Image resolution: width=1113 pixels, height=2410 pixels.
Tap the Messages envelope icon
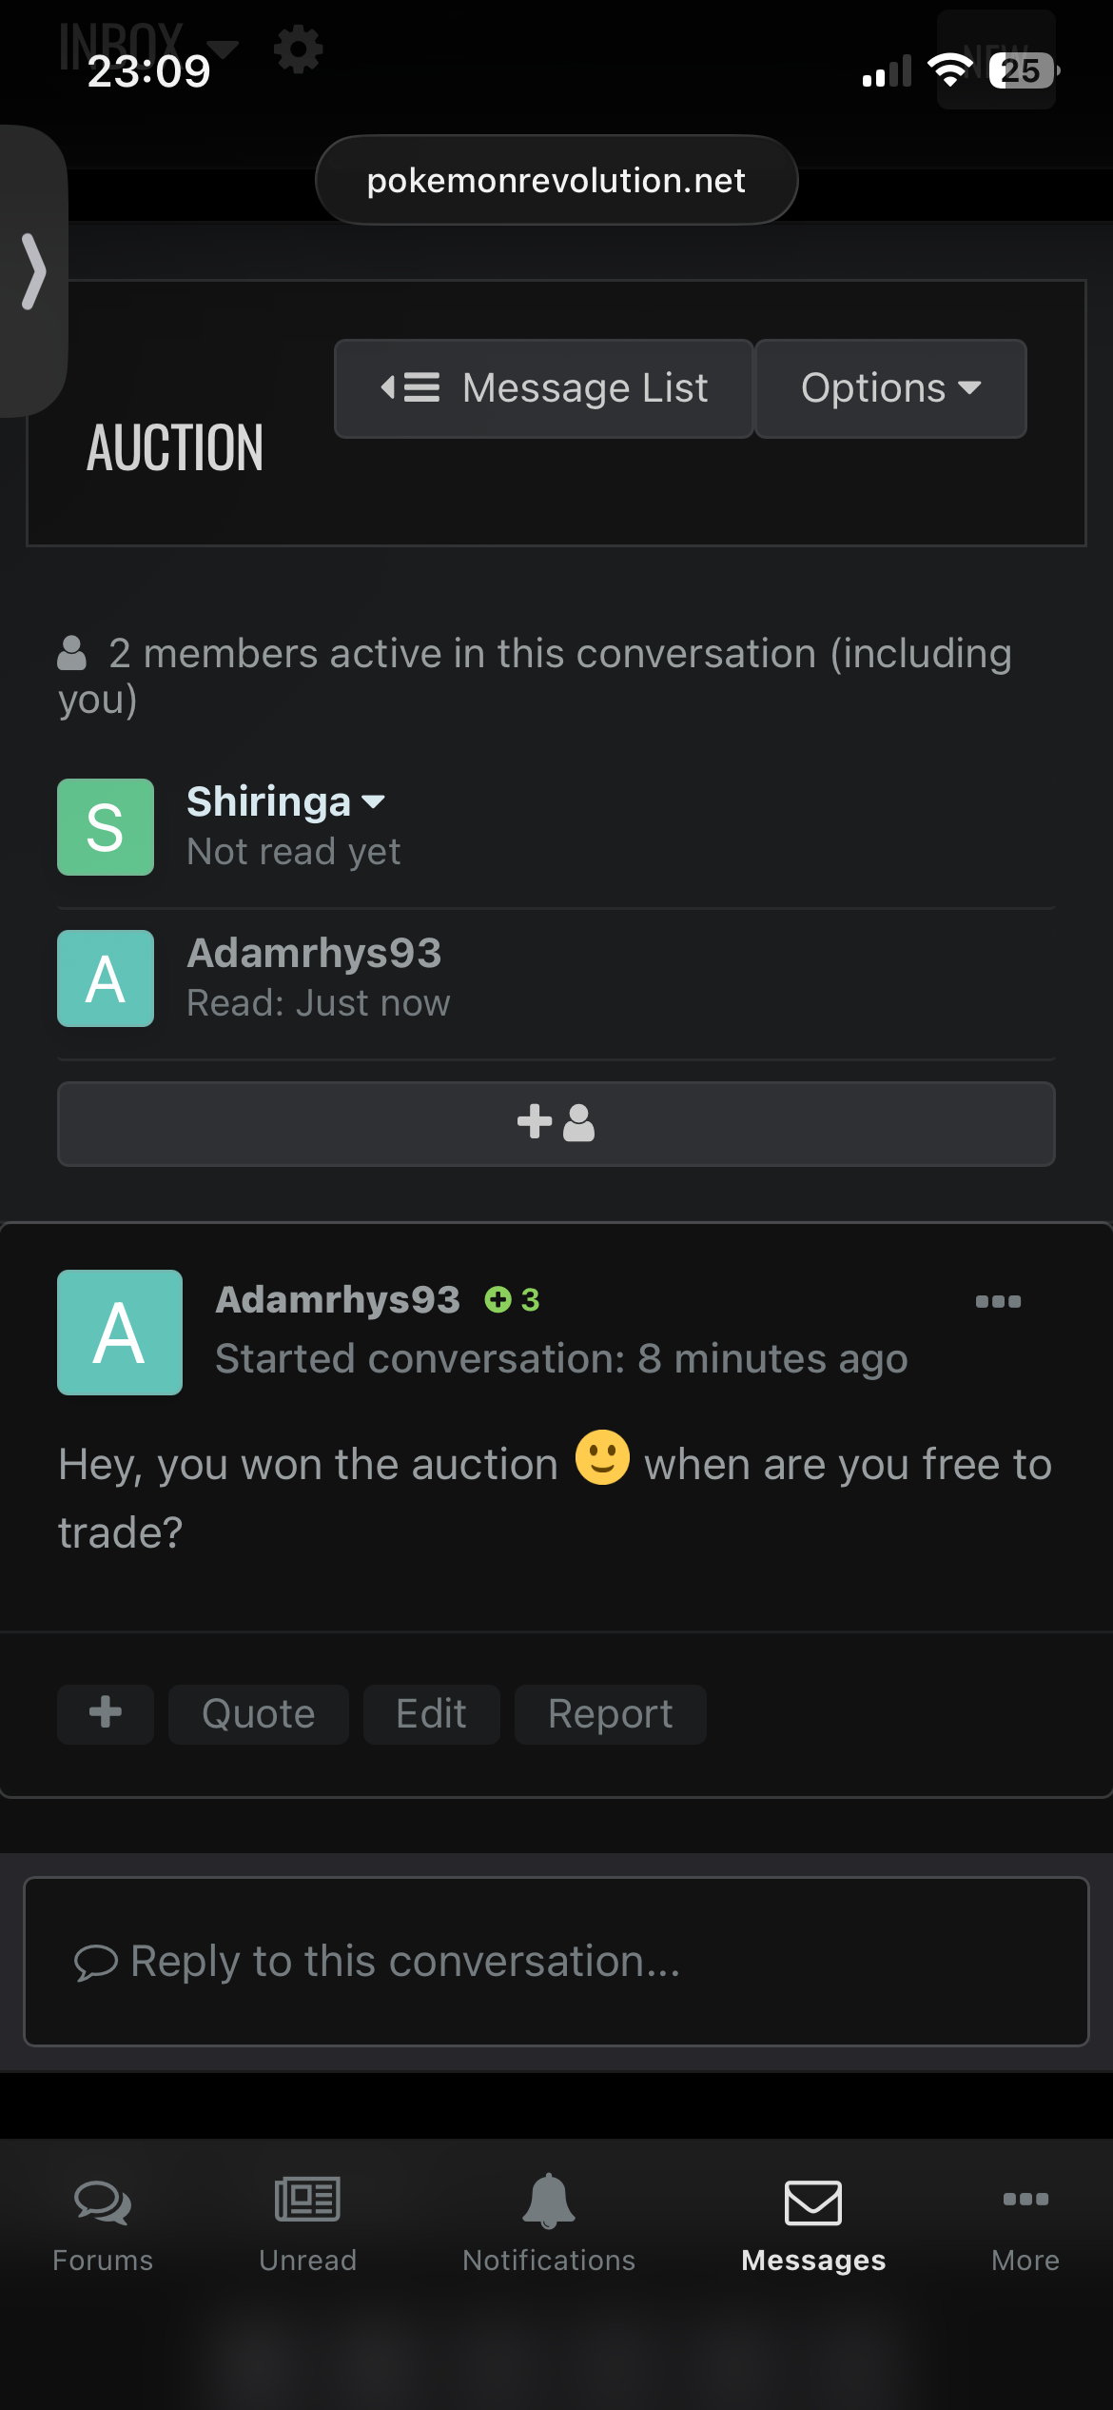(813, 2203)
